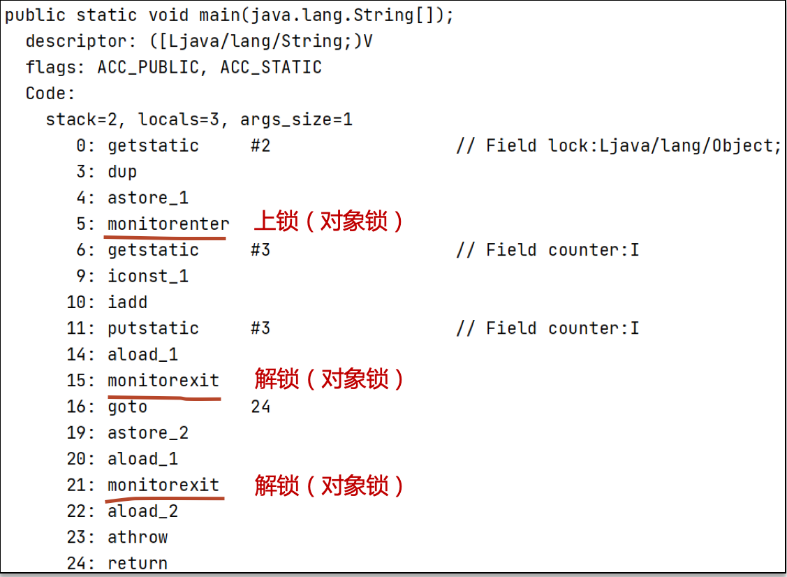
Task: Click the return instruction at offset 24
Action: [x=138, y=563]
